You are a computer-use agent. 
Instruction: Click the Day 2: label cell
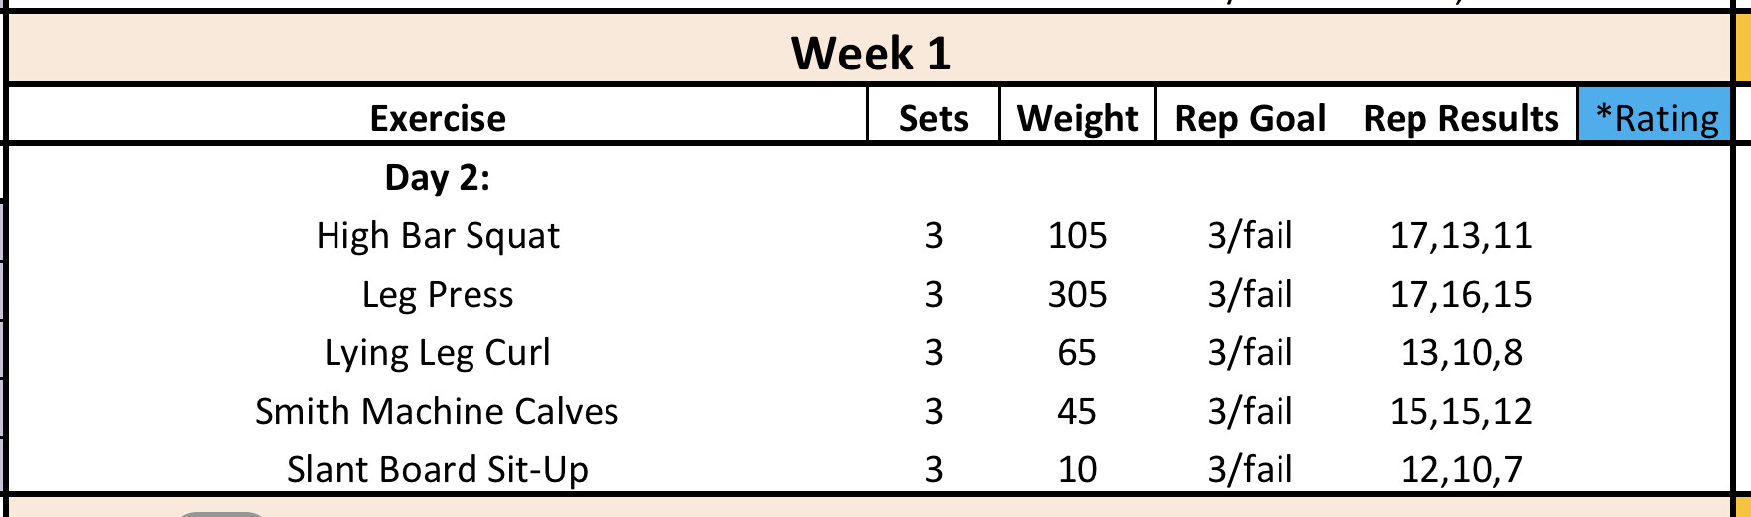438,177
